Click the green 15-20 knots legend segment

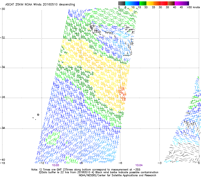pos(143,3)
